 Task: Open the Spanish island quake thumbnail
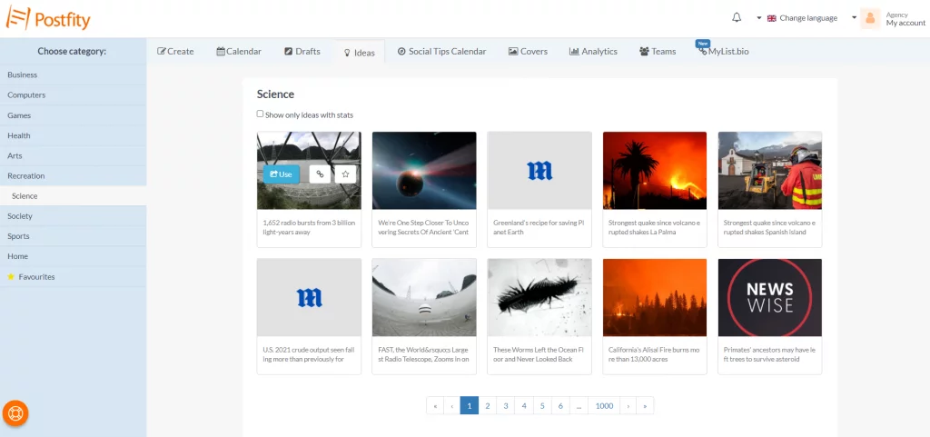pyautogui.click(x=770, y=170)
